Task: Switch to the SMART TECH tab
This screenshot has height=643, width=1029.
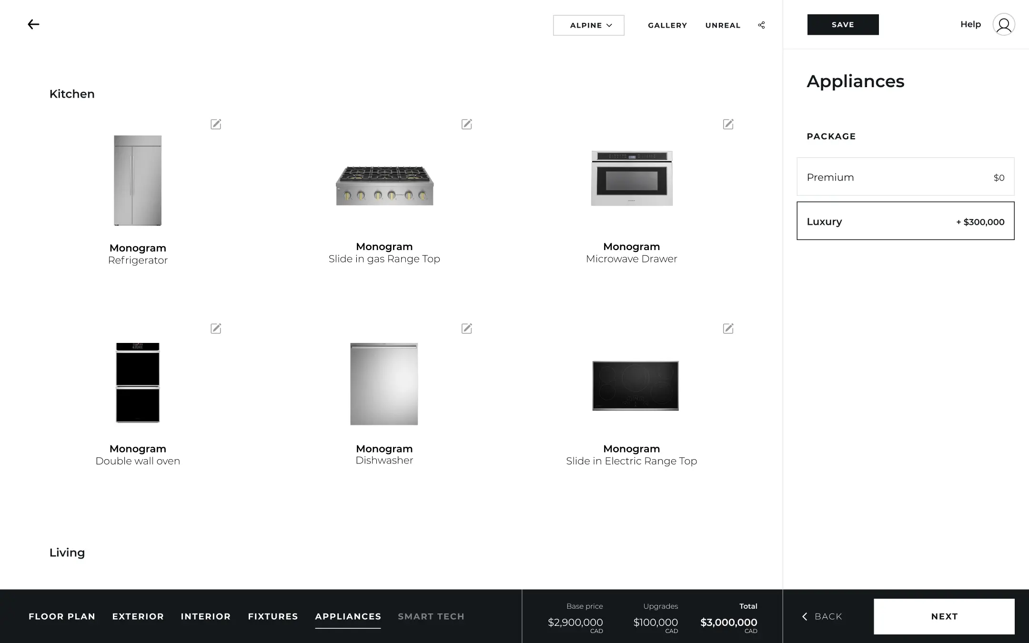Action: pyautogui.click(x=431, y=616)
